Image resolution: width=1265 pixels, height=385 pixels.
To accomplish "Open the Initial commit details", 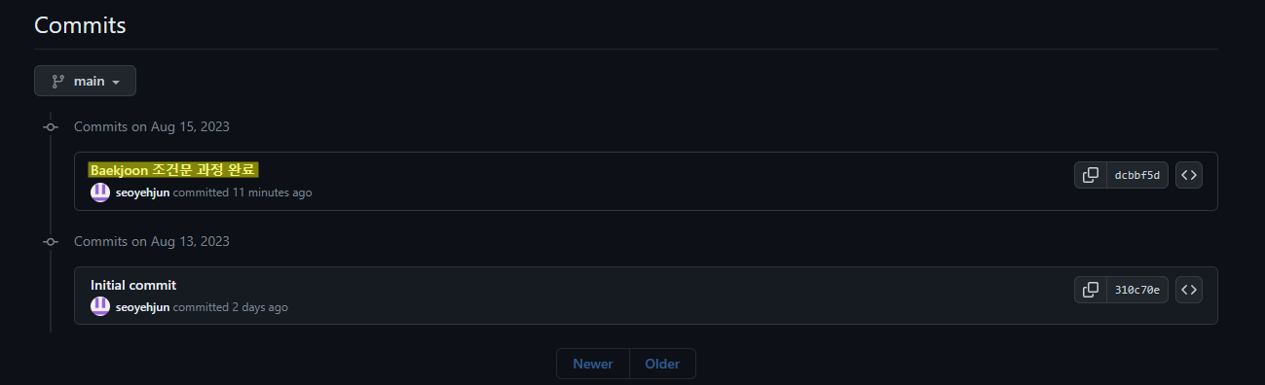I will tap(133, 285).
